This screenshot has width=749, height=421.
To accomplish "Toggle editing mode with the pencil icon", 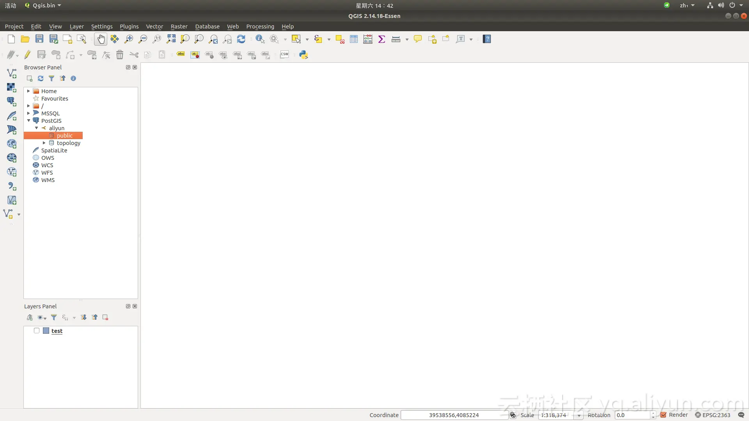I will [27, 55].
